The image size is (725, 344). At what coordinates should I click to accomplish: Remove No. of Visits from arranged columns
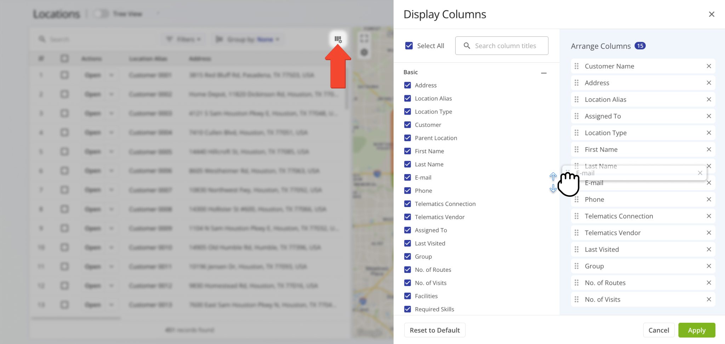[709, 299]
